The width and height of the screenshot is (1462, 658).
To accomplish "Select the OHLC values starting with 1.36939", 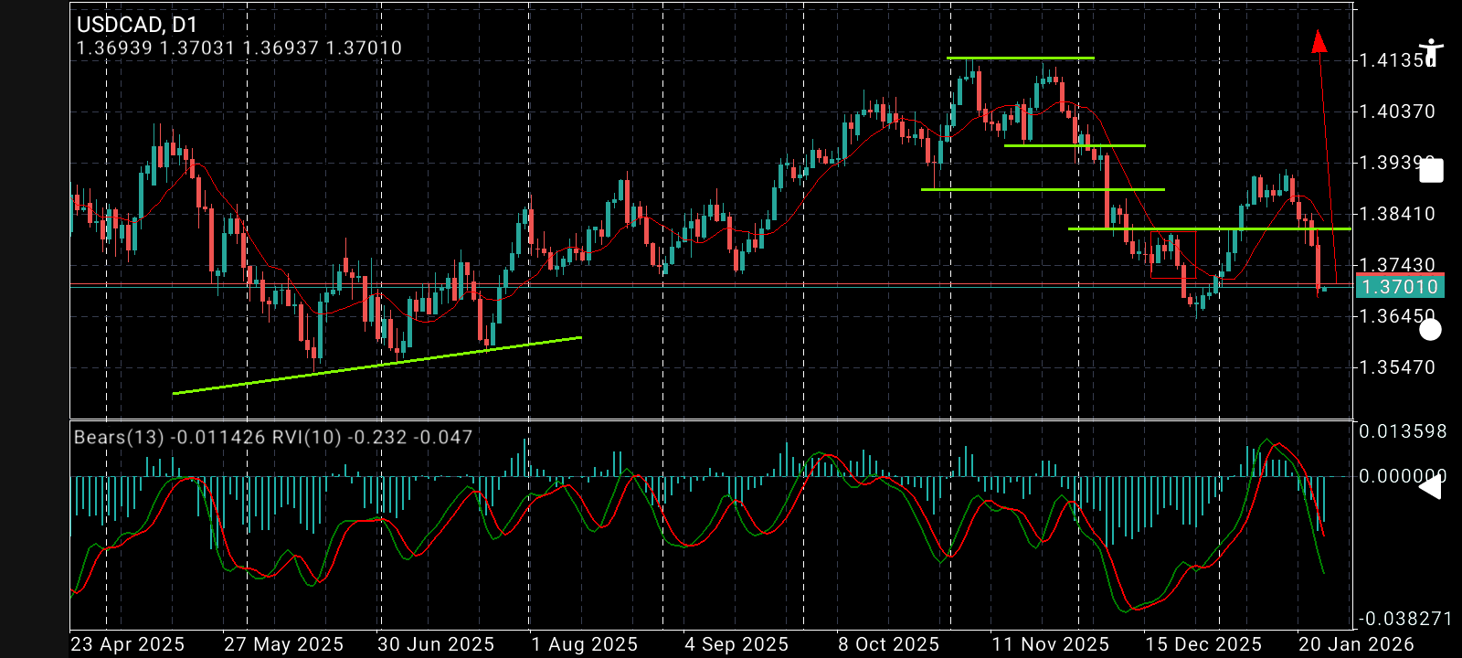I will point(239,48).
